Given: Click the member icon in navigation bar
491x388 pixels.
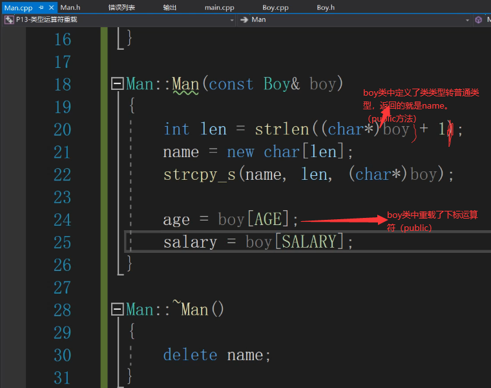Looking at the screenshot, I should pyautogui.click(x=479, y=20).
